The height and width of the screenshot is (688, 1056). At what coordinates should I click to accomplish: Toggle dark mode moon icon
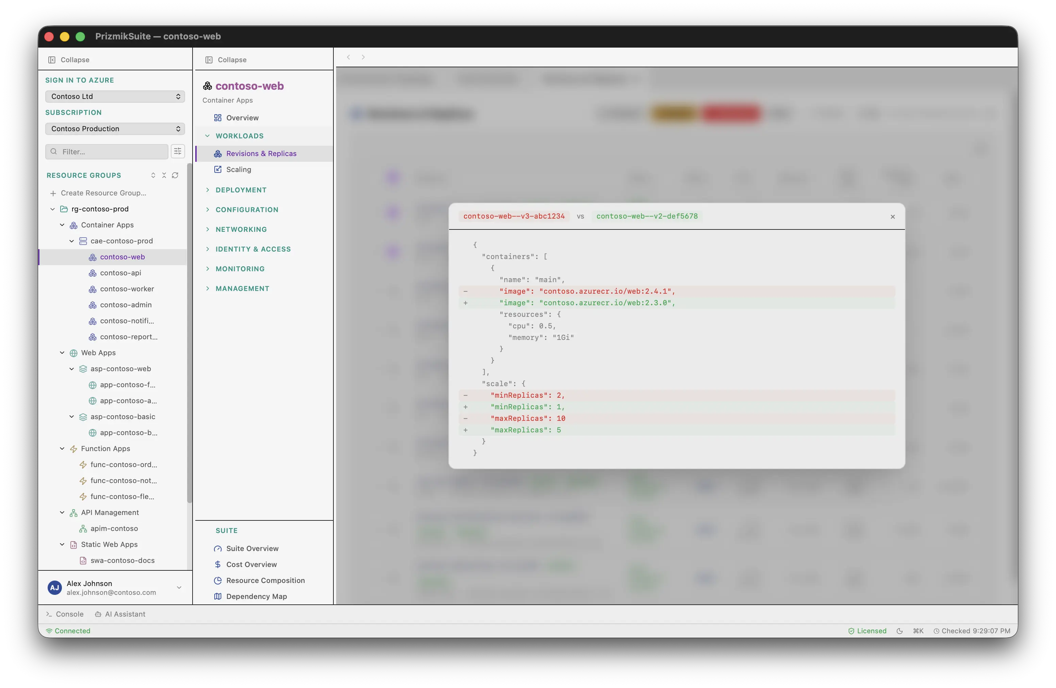[900, 631]
